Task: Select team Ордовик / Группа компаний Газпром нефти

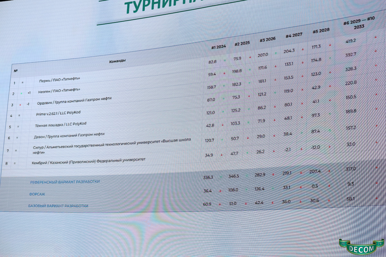Action: coord(74,101)
